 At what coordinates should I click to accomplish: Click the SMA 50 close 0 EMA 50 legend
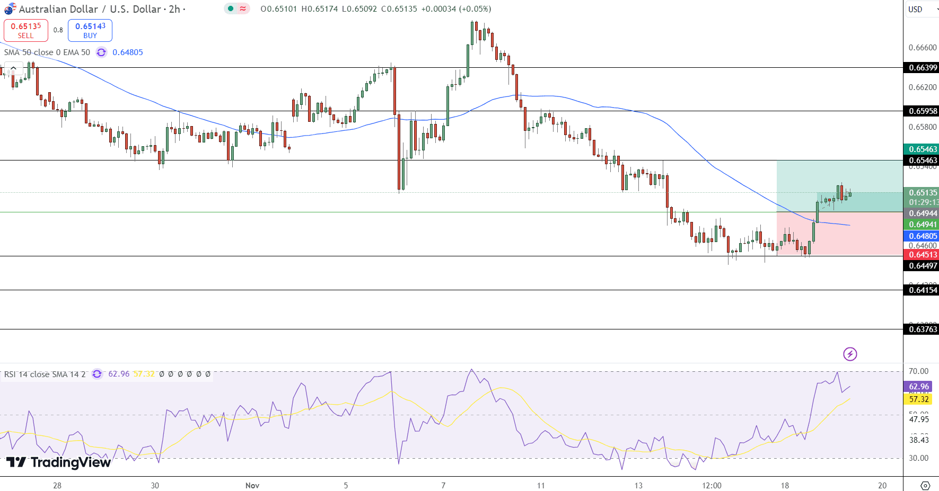(47, 52)
